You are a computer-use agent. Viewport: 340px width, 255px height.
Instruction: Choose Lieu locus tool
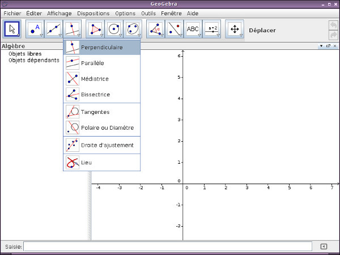click(101, 163)
